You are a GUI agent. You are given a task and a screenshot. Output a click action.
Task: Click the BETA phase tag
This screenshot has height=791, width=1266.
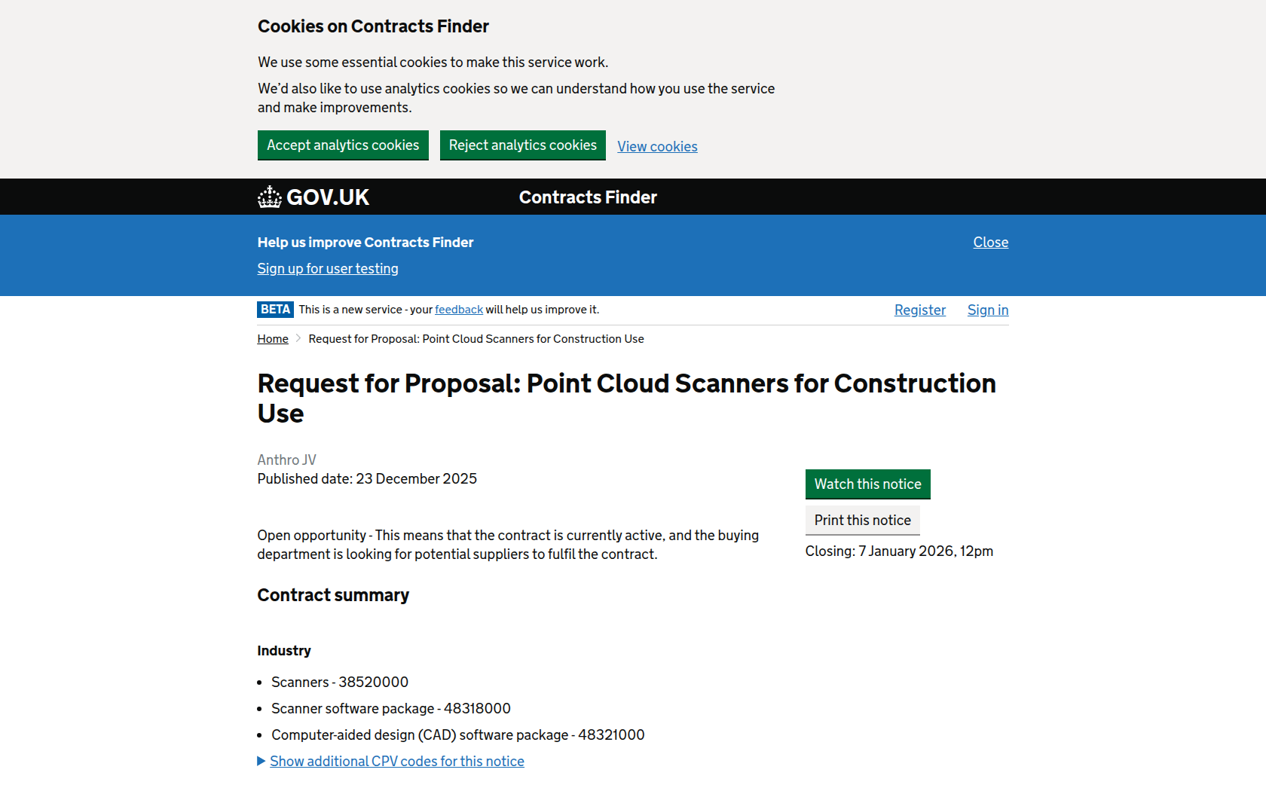[275, 310]
